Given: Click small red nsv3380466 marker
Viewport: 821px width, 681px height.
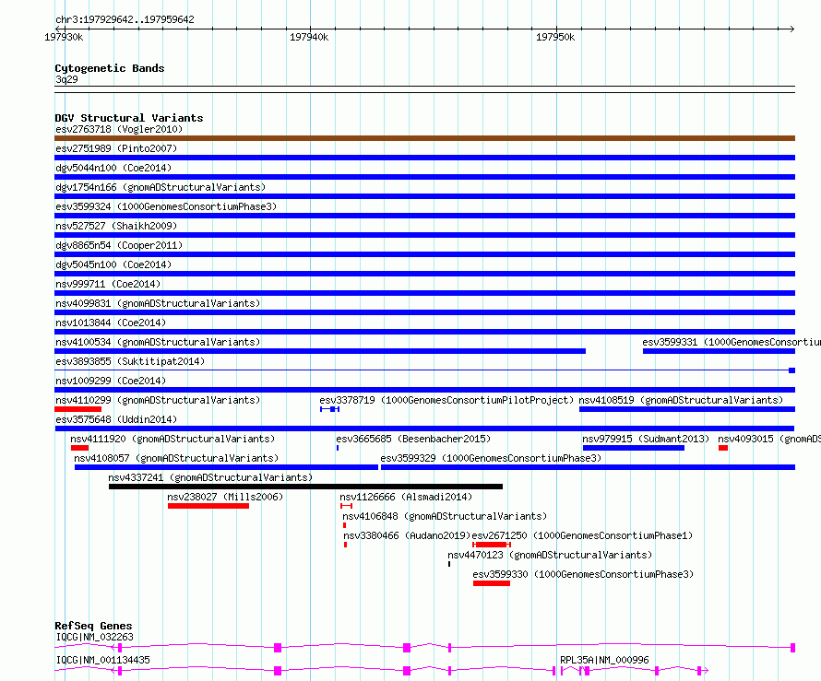Looking at the screenshot, I should pos(346,545).
